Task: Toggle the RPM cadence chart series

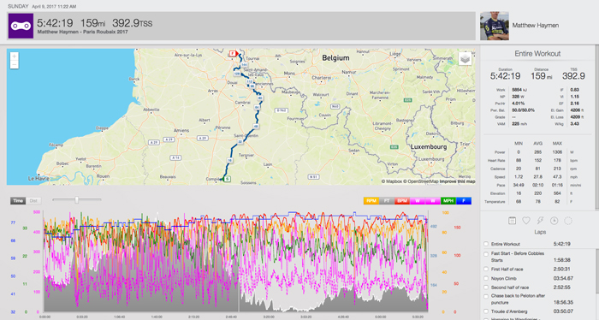Action: [371, 201]
